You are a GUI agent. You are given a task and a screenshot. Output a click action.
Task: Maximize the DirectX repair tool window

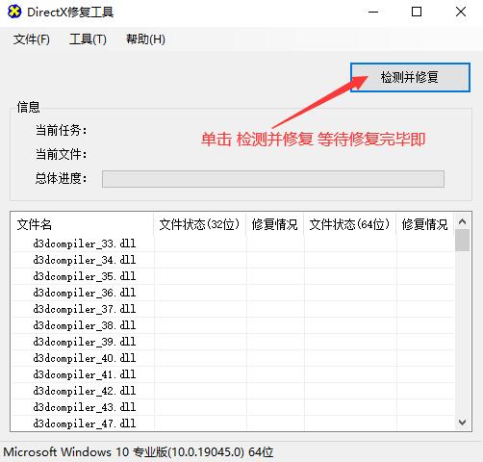pos(417,13)
